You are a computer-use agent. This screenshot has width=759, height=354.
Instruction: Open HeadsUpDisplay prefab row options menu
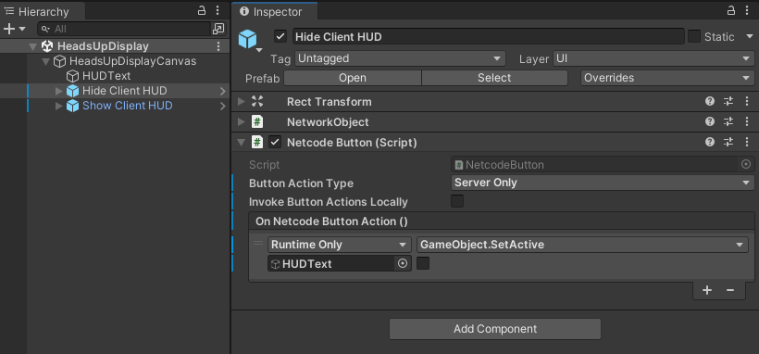pyautogui.click(x=218, y=46)
